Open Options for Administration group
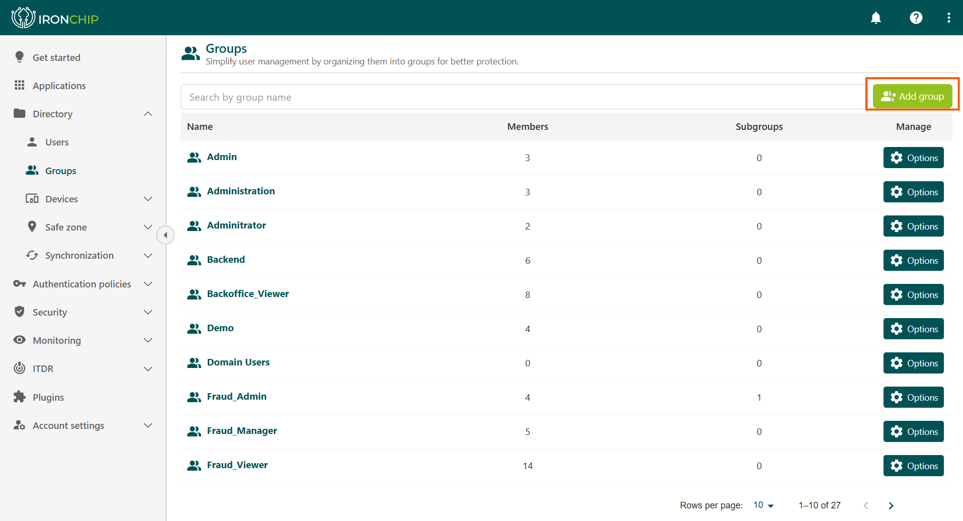This screenshot has width=963, height=521. pos(913,192)
